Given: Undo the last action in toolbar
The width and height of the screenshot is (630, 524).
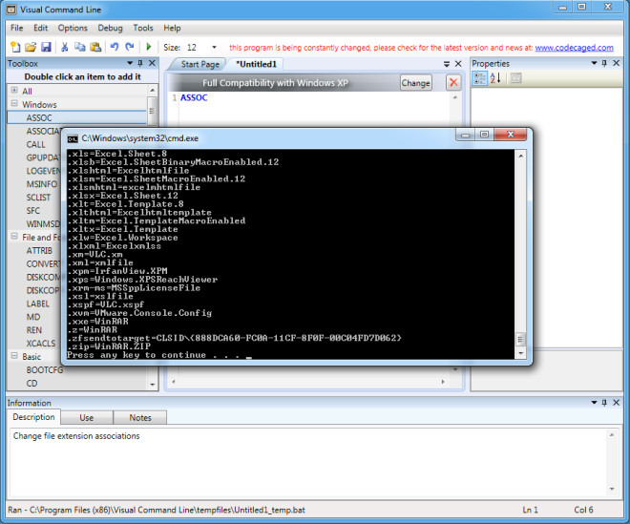Looking at the screenshot, I should [x=115, y=47].
